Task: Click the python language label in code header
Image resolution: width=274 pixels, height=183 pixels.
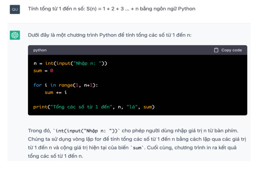Action: (40, 50)
